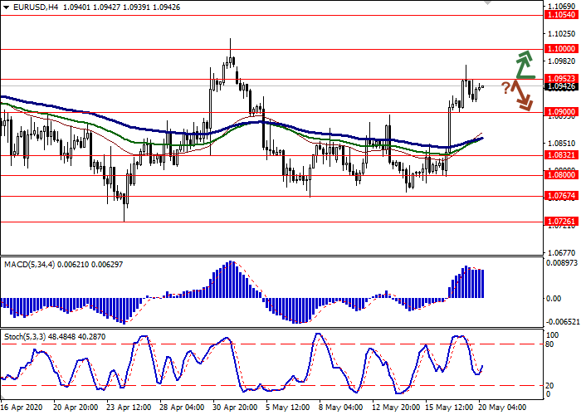581x415 pixels.
Task: Select the 16 Apr 2020 date label
Action: tap(23, 408)
